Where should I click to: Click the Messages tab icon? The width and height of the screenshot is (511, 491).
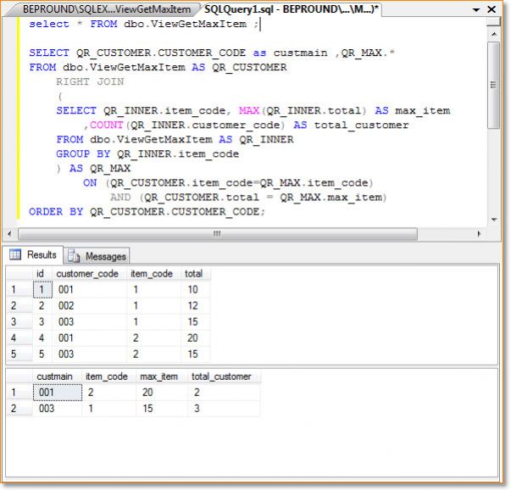[x=74, y=256]
